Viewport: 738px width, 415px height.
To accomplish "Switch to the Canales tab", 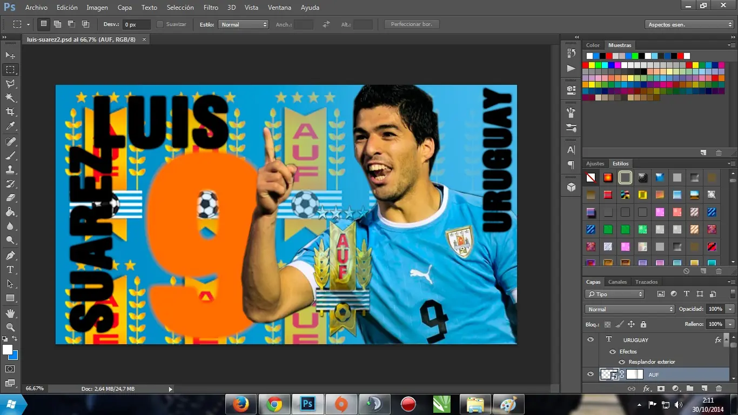I will click(618, 282).
